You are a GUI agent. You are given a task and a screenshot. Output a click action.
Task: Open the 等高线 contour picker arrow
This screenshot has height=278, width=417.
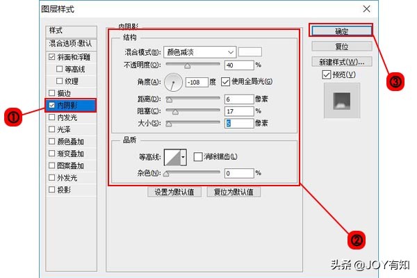coord(183,157)
